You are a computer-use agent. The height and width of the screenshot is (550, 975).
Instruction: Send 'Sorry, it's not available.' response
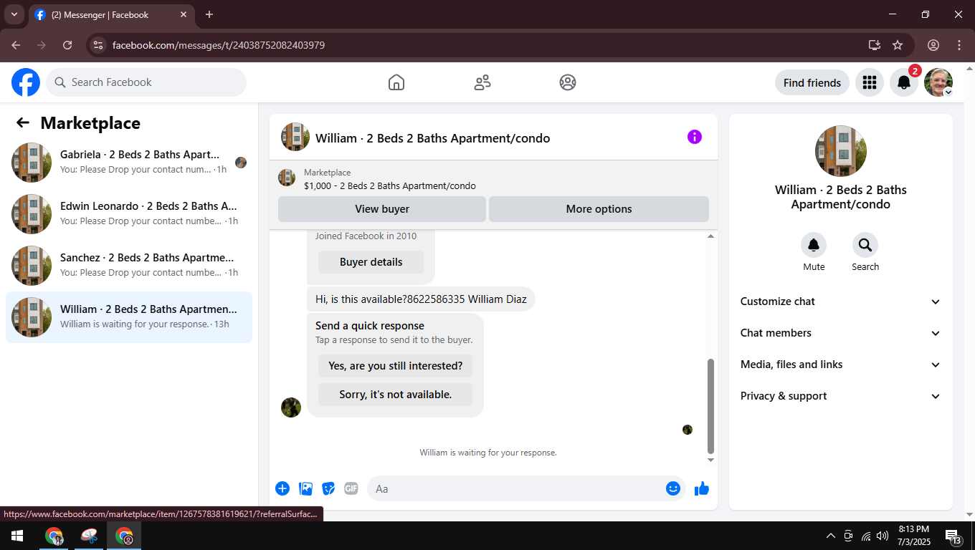395,395
